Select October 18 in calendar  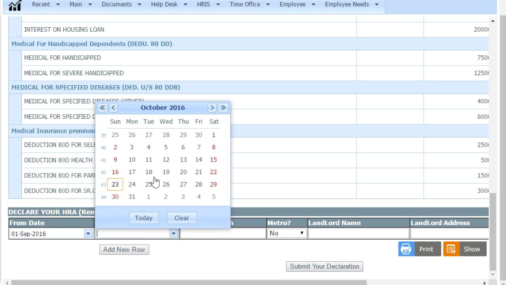149,172
